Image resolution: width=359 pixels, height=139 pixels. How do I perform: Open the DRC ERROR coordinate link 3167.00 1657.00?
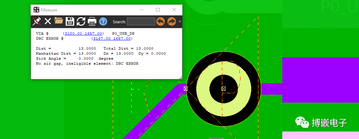[112, 39]
